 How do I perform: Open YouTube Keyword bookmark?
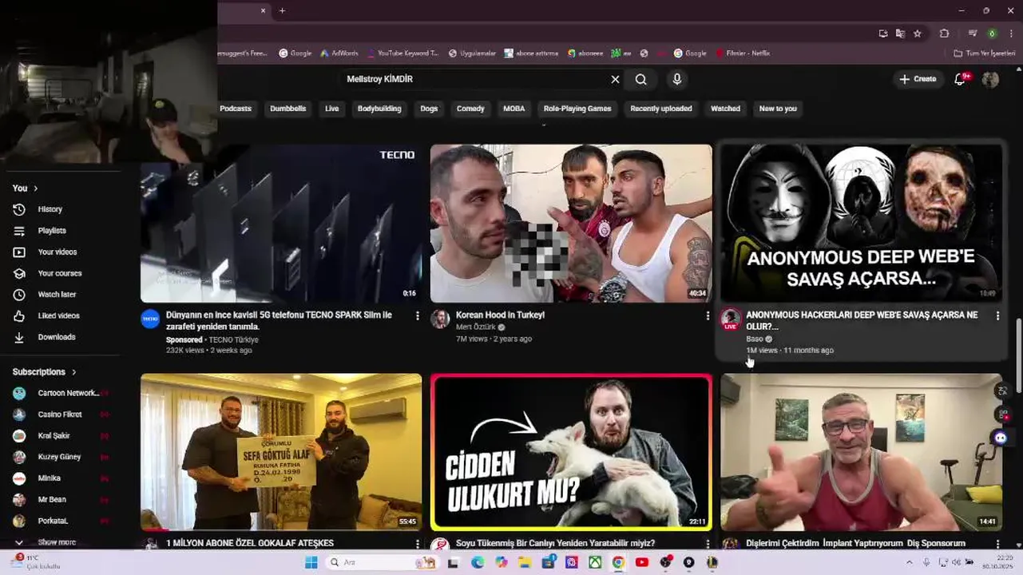coord(402,54)
